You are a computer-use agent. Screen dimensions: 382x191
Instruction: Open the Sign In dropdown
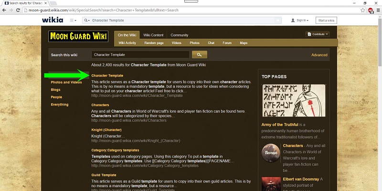click(x=300, y=21)
